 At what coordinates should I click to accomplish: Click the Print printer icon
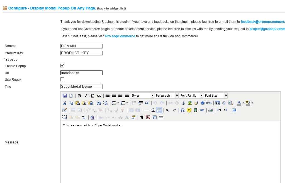[x=211, y=110]
